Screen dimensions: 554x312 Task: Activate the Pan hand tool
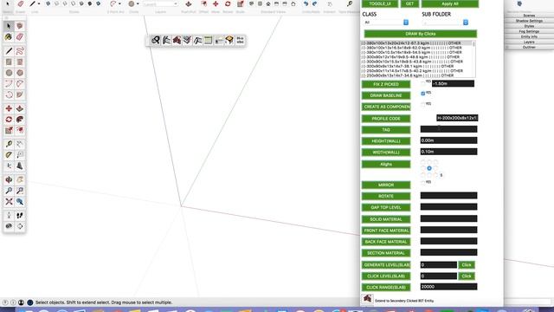point(19,179)
